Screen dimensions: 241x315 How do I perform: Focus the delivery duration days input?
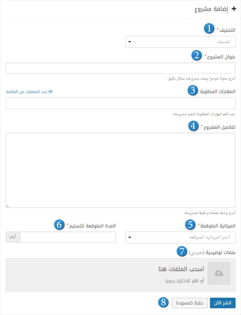pos(68,237)
